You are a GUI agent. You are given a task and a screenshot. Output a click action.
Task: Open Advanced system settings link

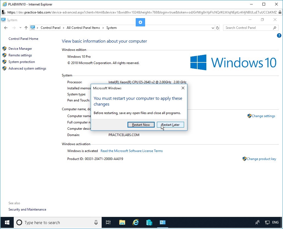coord(27,68)
